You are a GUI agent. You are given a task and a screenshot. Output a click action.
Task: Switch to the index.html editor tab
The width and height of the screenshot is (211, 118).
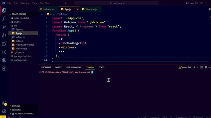tap(48, 9)
